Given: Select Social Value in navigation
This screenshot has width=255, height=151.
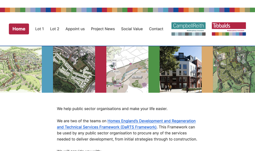Looking at the screenshot, I should (132, 29).
